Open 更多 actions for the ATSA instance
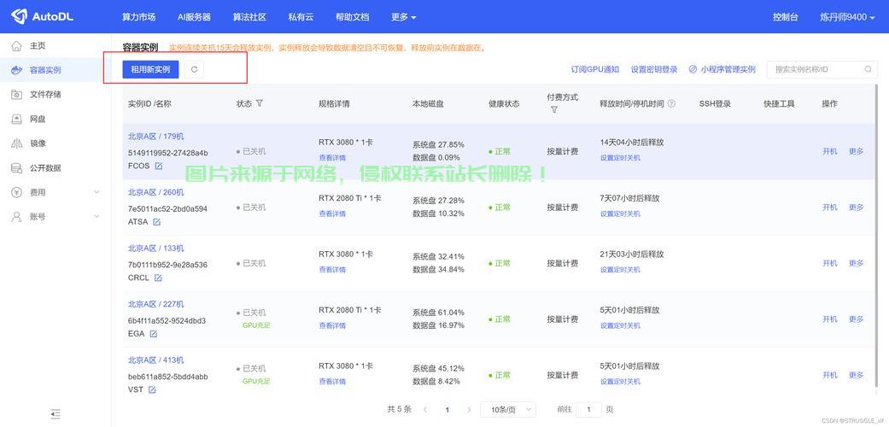Image resolution: width=889 pixels, height=427 pixels. click(x=856, y=208)
